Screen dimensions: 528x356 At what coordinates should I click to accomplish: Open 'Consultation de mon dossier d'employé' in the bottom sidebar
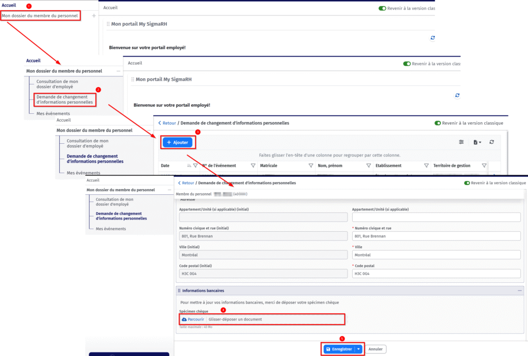(x=114, y=201)
